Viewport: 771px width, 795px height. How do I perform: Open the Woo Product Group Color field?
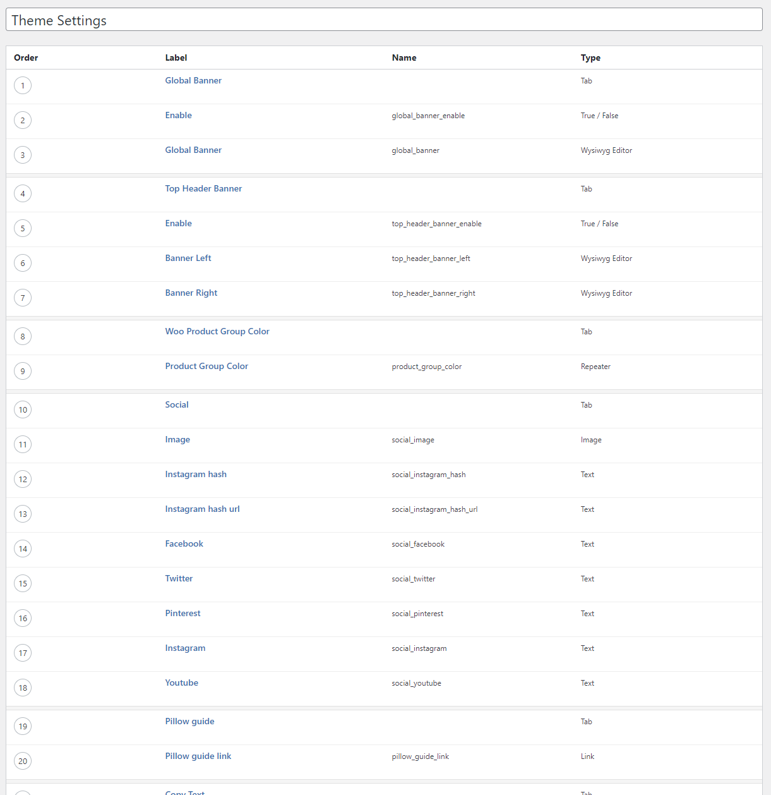217,331
